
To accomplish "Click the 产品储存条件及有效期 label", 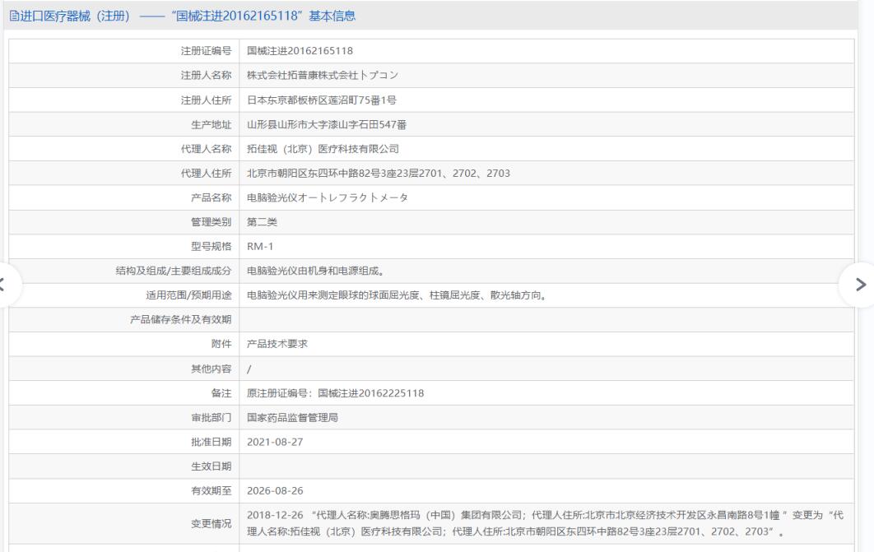I will [180, 320].
